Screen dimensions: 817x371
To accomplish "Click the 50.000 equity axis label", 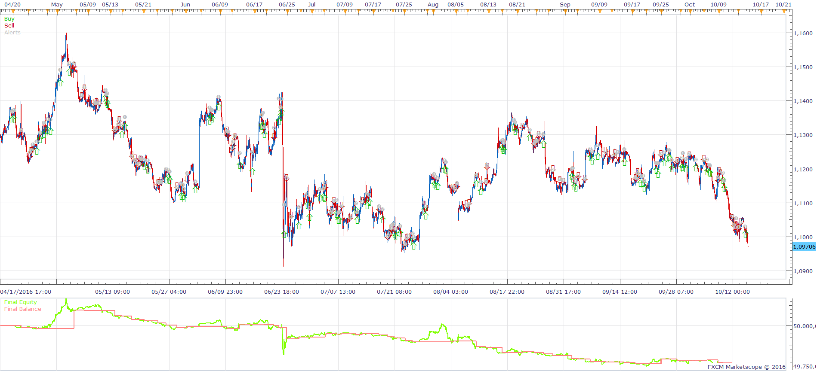I will 805,326.
